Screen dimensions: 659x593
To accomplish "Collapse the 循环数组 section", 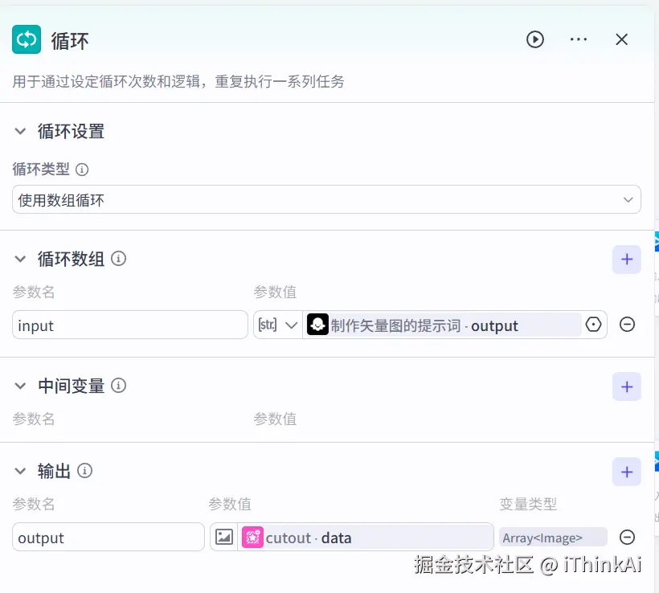I will click(x=20, y=259).
